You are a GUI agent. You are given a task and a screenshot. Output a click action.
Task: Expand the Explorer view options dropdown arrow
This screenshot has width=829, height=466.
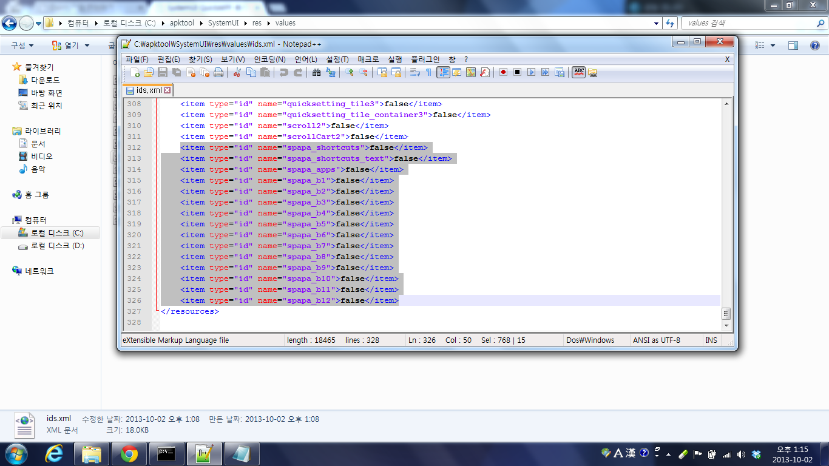(x=773, y=46)
